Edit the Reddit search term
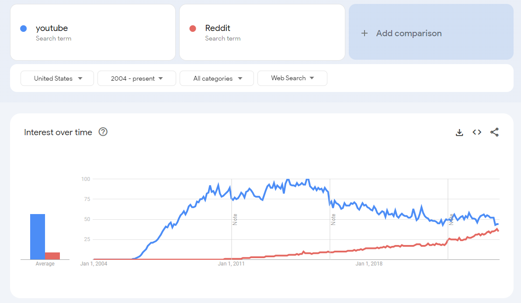The height and width of the screenshot is (303, 521). click(x=218, y=28)
